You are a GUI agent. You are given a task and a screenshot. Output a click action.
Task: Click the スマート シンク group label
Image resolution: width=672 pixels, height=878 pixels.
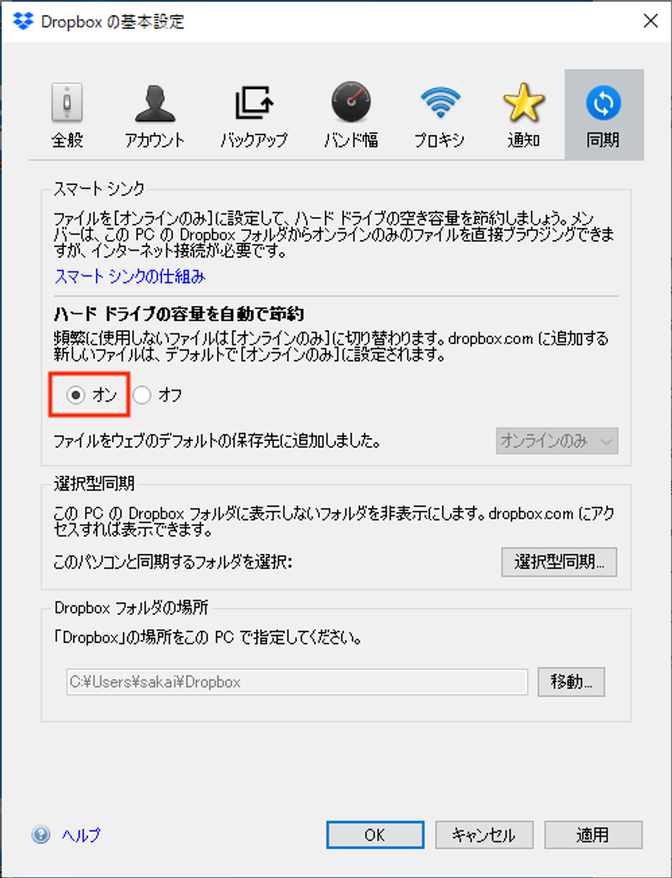click(99, 189)
